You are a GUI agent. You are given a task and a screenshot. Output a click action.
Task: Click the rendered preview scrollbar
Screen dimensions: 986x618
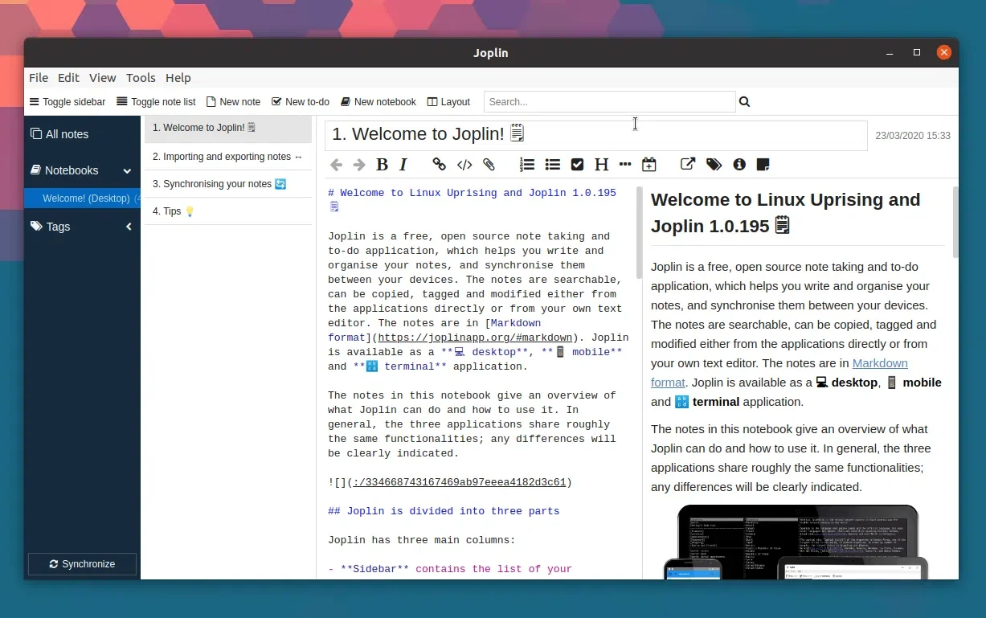(x=955, y=223)
